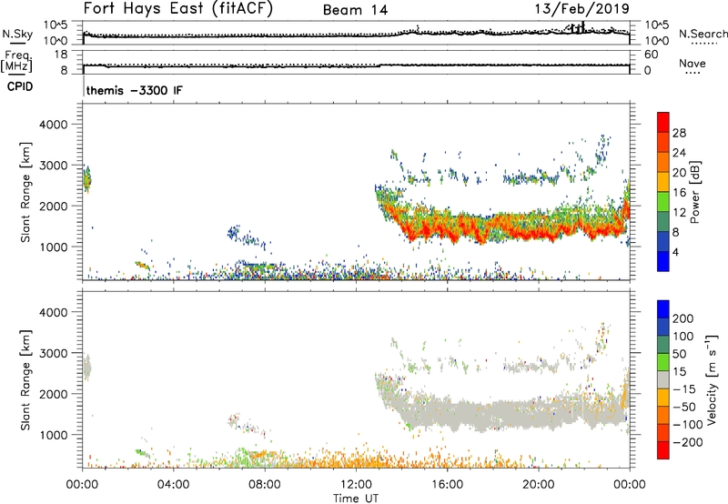Click the velocity panel 'Slant Range [km]' label
Viewport: 728px width, 504px height.
pos(25,379)
